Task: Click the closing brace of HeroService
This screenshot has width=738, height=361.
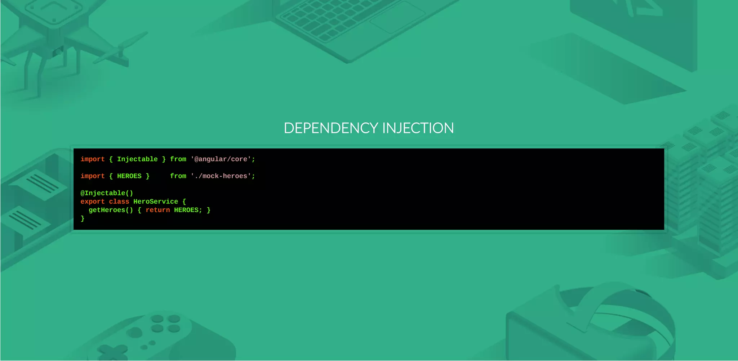Action: pyautogui.click(x=83, y=218)
